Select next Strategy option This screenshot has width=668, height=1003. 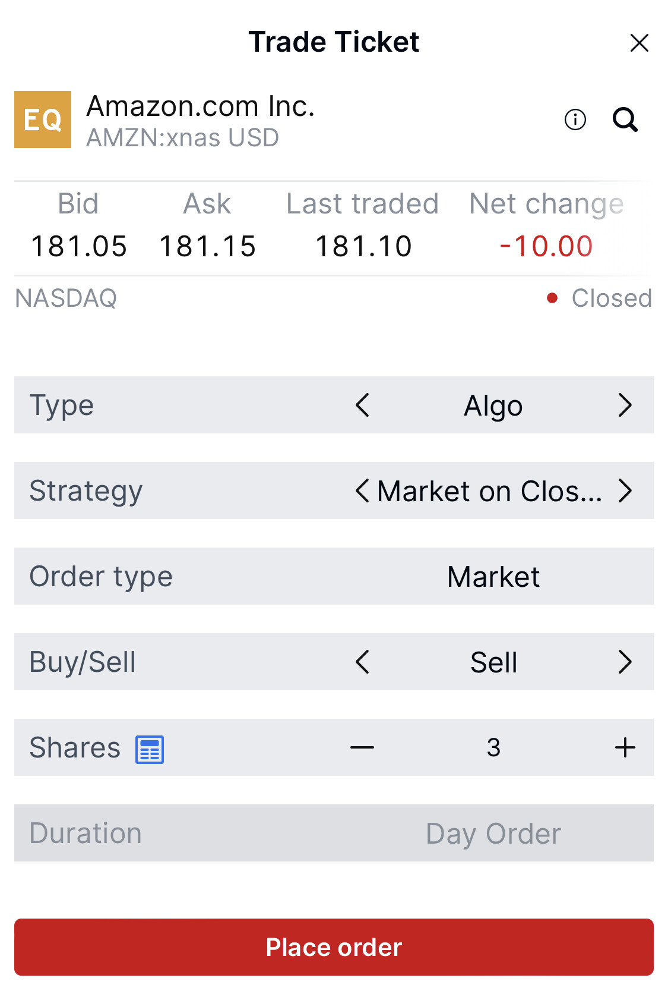point(625,491)
